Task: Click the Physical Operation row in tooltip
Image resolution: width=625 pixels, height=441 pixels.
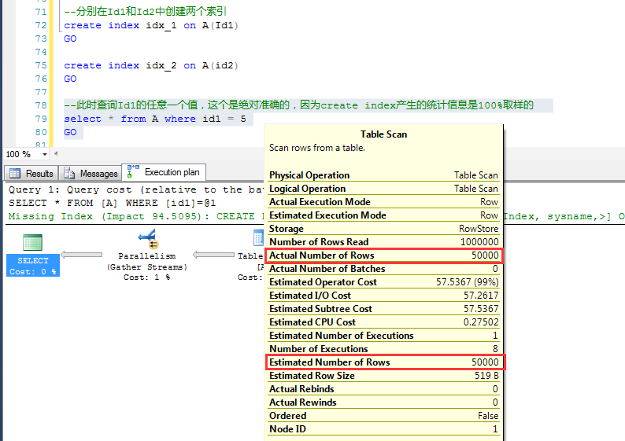Action: pos(384,175)
